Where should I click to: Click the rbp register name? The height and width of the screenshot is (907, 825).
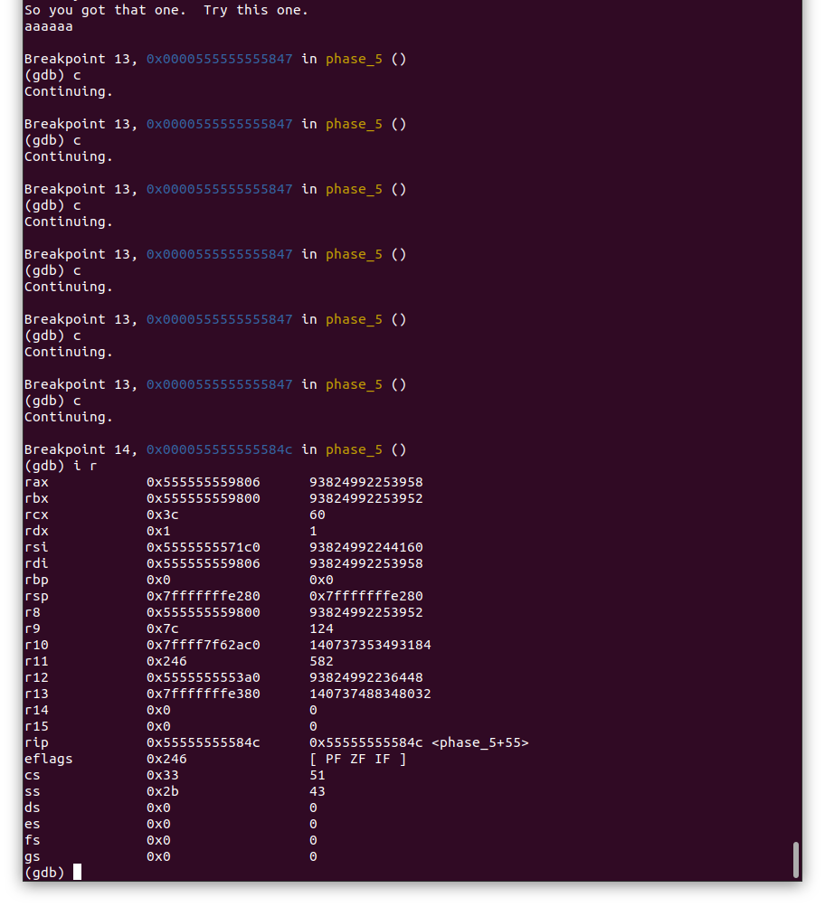click(x=36, y=580)
